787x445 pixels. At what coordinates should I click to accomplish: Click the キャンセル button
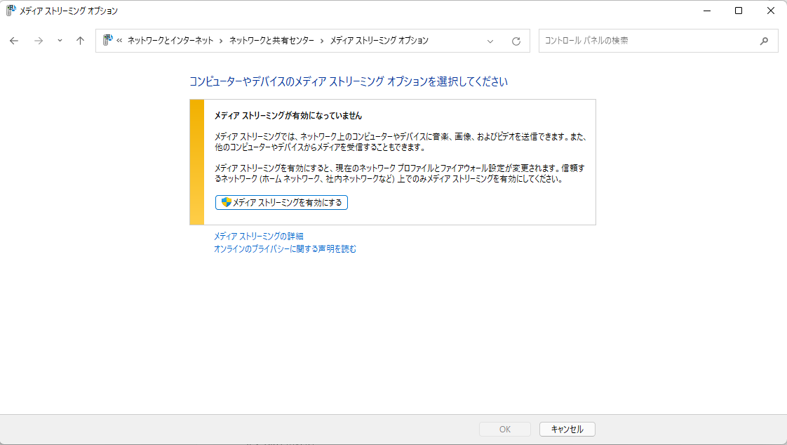point(567,429)
